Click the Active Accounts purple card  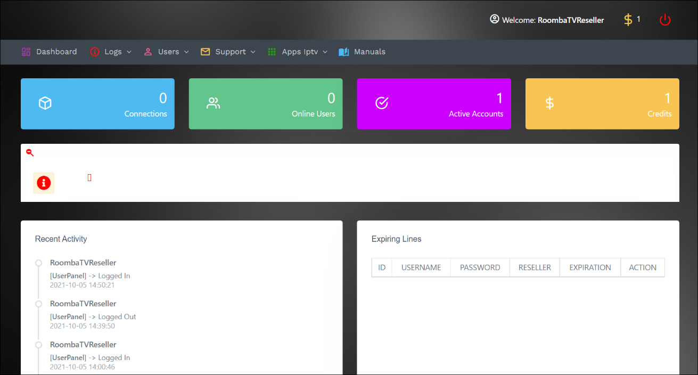pyautogui.click(x=433, y=104)
